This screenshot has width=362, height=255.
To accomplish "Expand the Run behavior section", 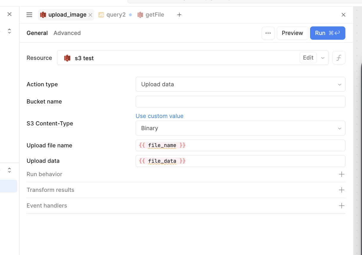I will coord(342,174).
